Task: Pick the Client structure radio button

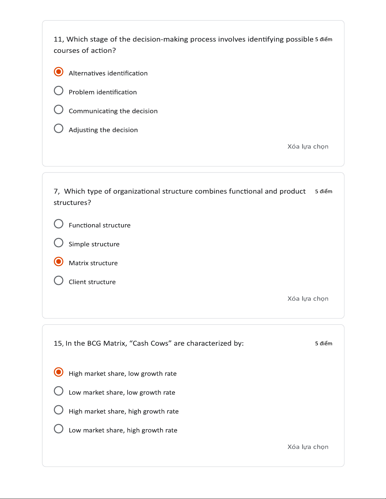Action: [59, 281]
